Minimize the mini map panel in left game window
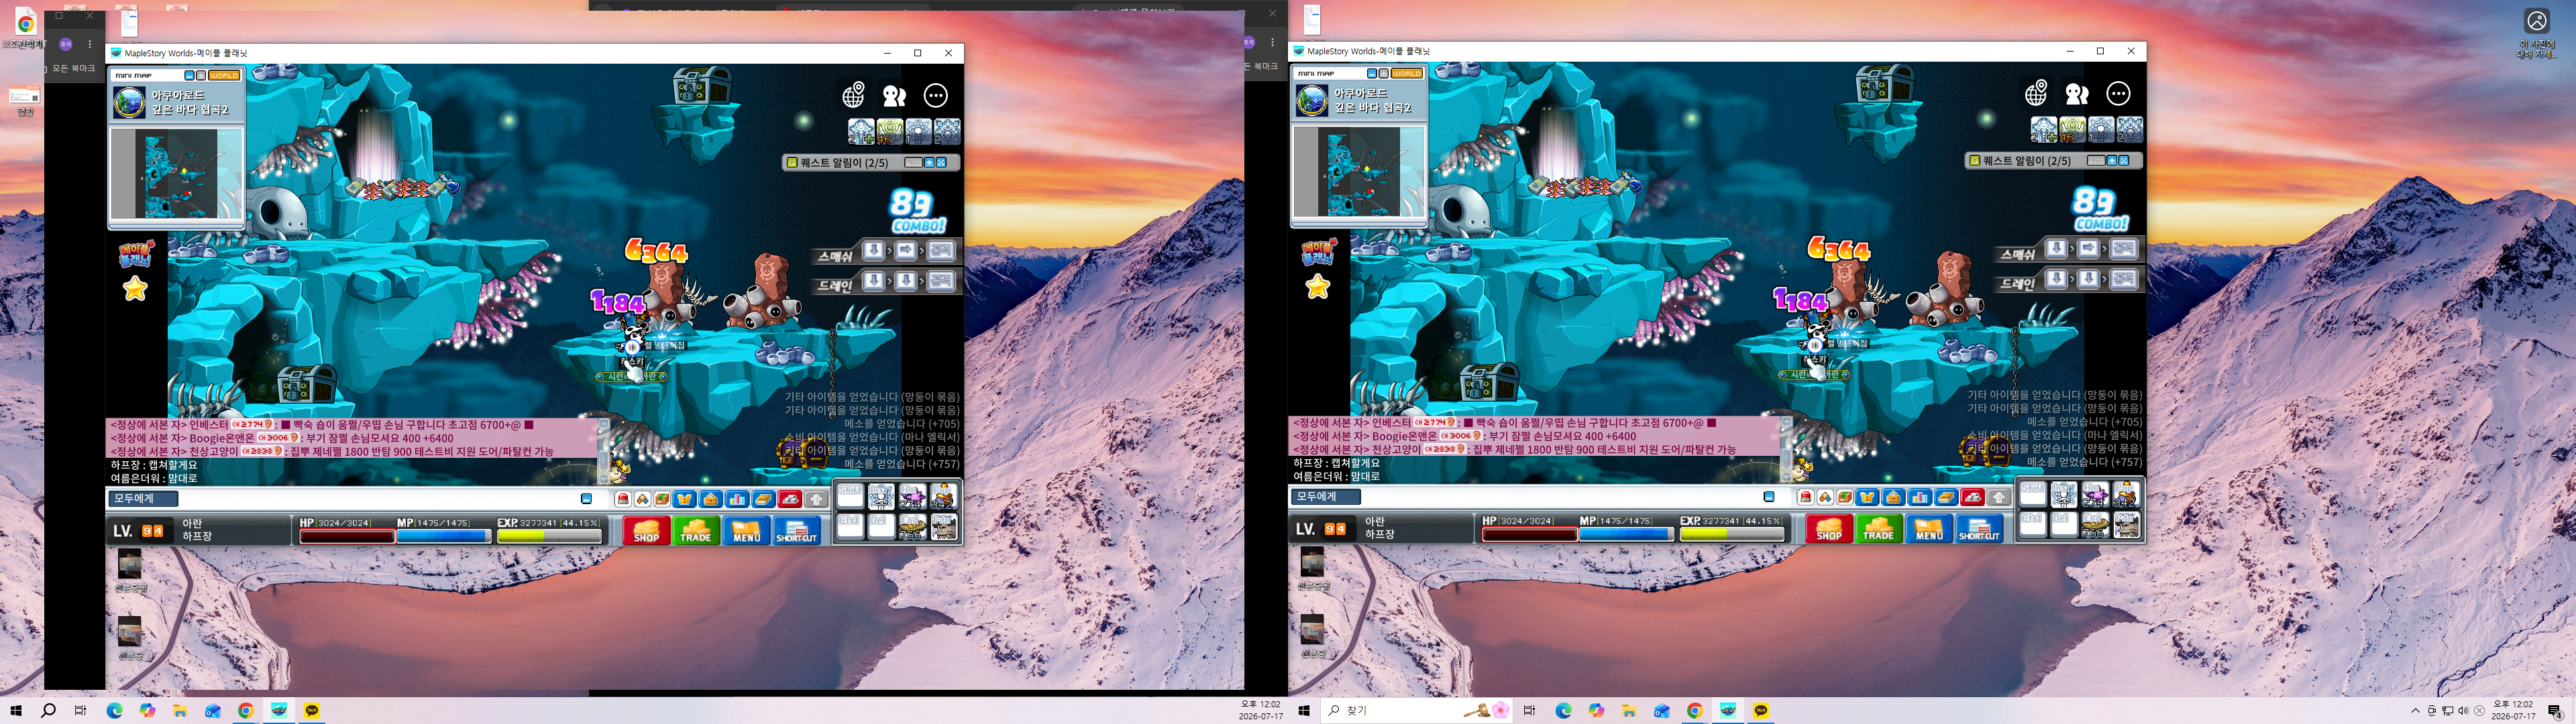The image size is (2576, 724). [x=189, y=75]
